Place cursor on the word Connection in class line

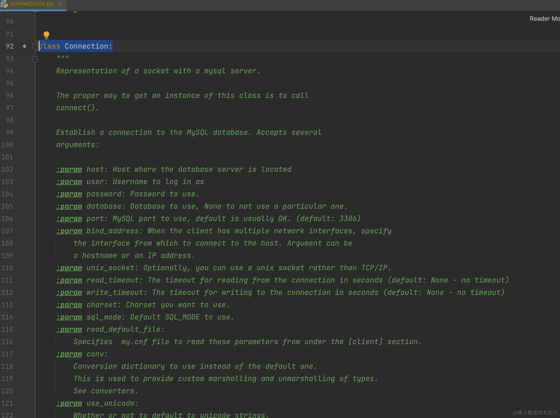coord(86,46)
